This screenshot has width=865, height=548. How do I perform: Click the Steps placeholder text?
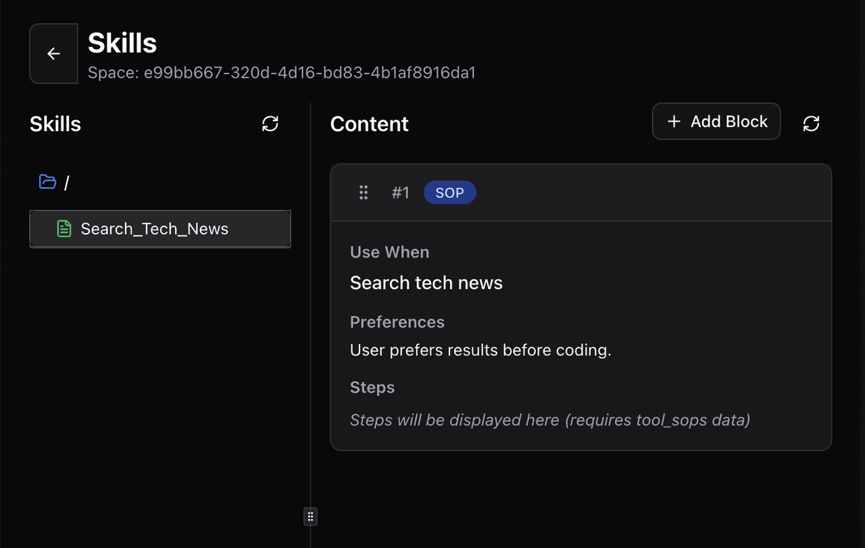tap(549, 420)
